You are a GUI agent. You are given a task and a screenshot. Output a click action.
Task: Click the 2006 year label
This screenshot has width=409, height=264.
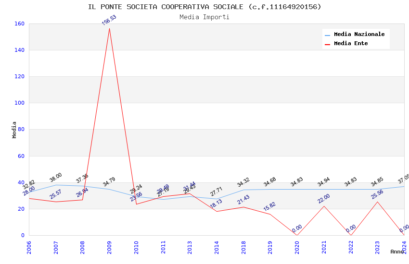tap(29, 247)
